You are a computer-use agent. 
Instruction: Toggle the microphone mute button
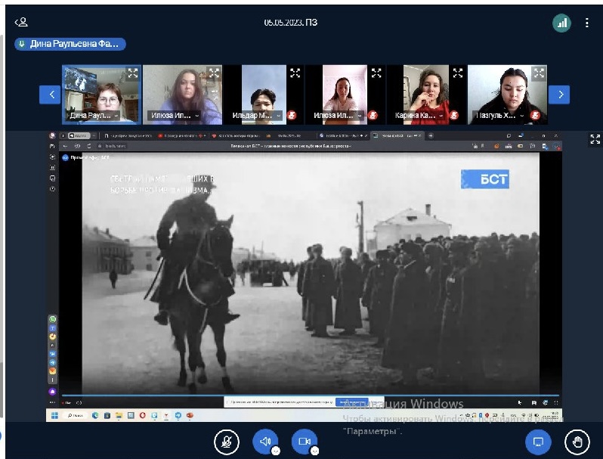pos(225,441)
